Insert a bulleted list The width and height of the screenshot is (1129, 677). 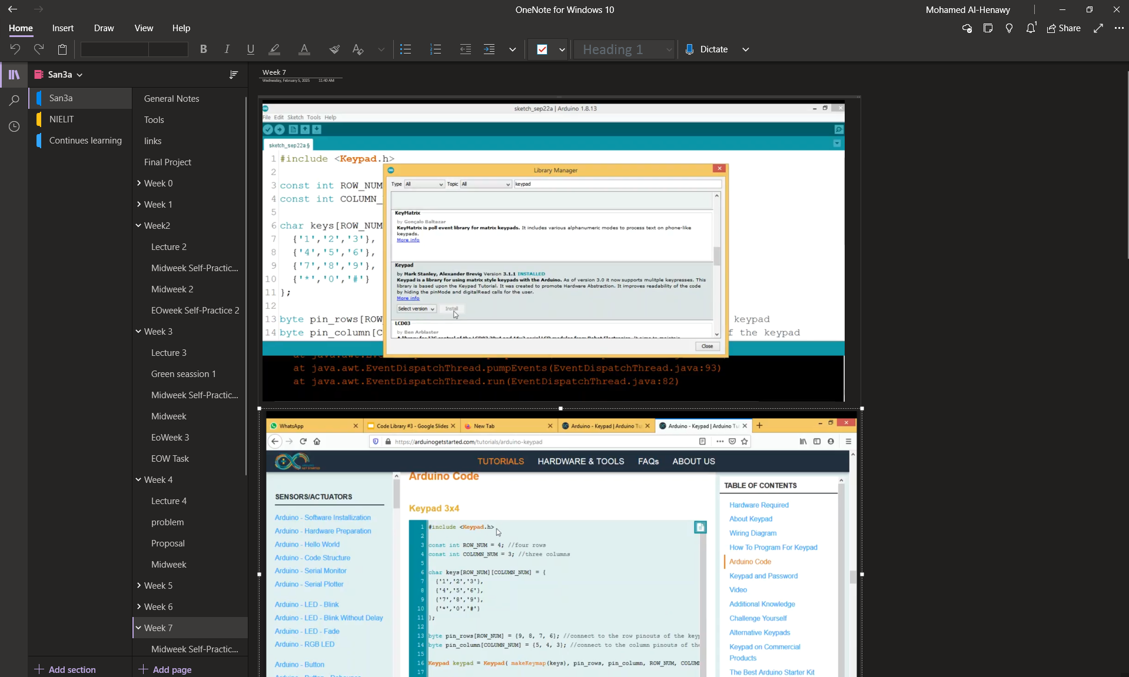(406, 49)
